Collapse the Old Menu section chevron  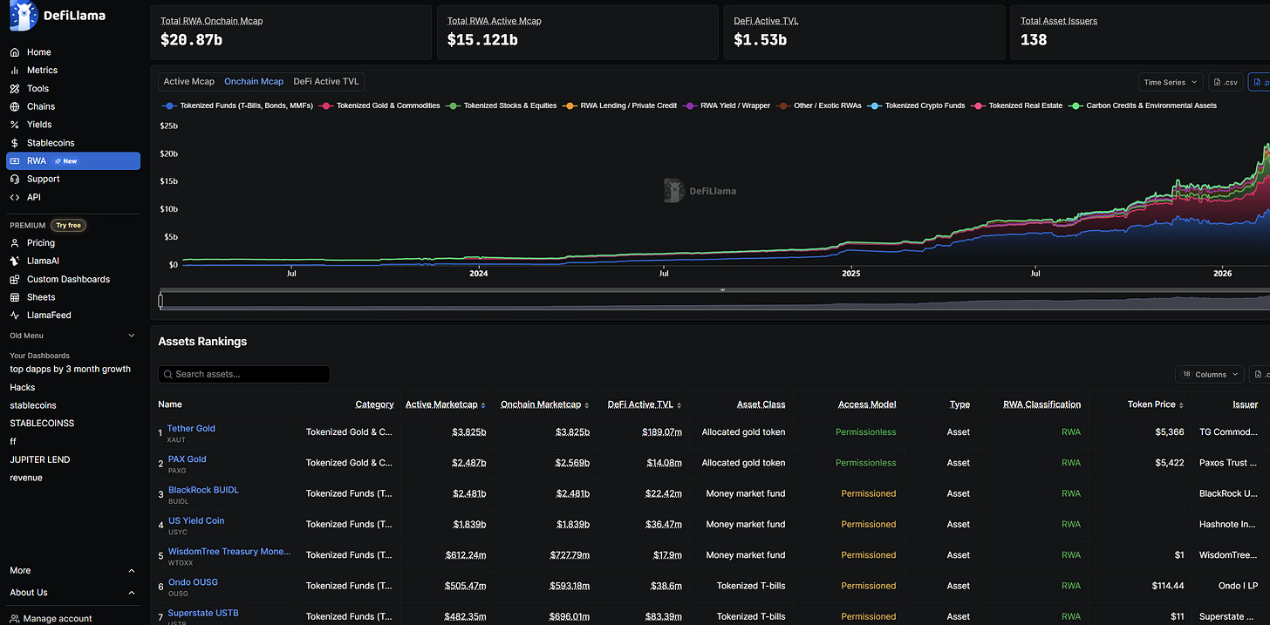click(x=132, y=336)
